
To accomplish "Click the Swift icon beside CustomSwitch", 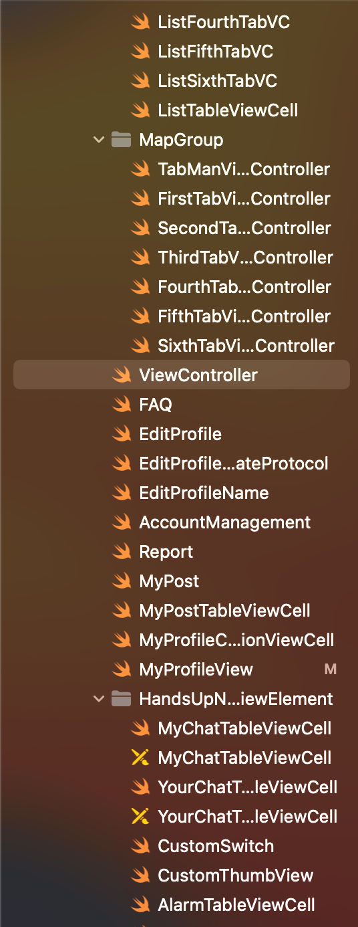I will click(x=140, y=846).
